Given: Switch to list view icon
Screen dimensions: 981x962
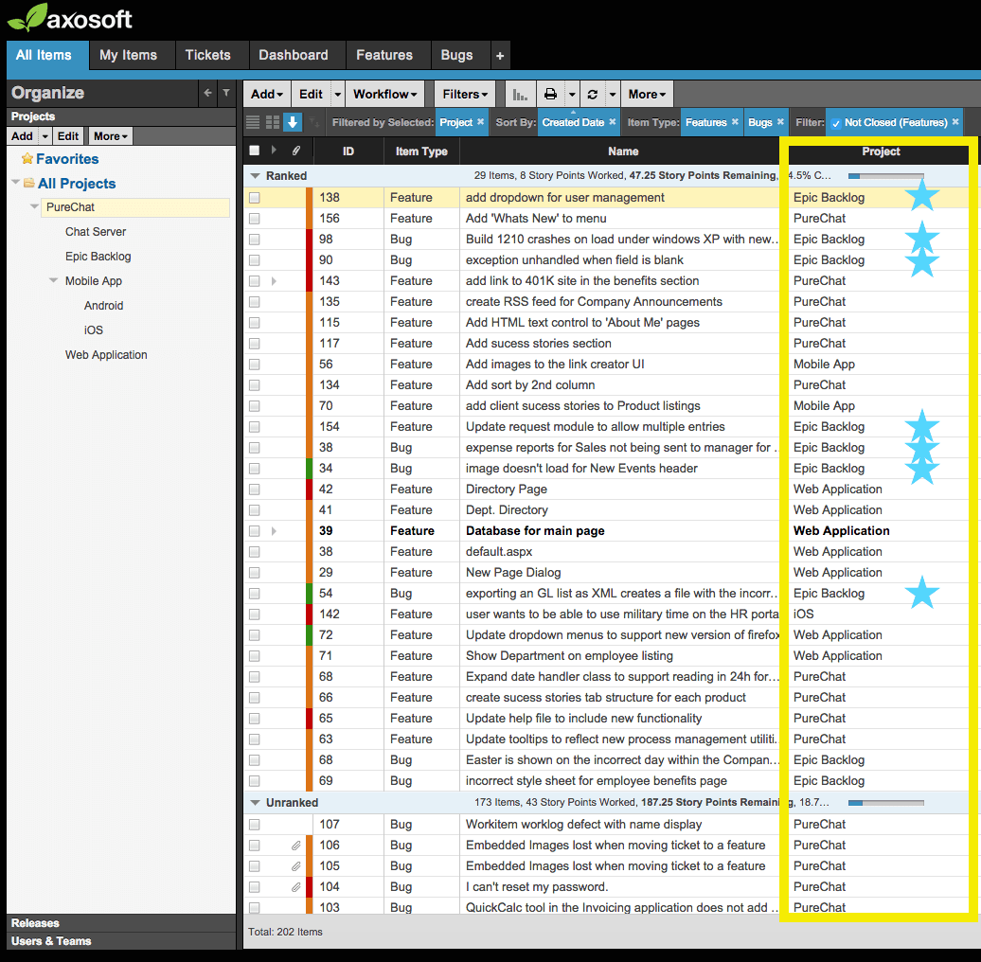Looking at the screenshot, I should click(253, 122).
